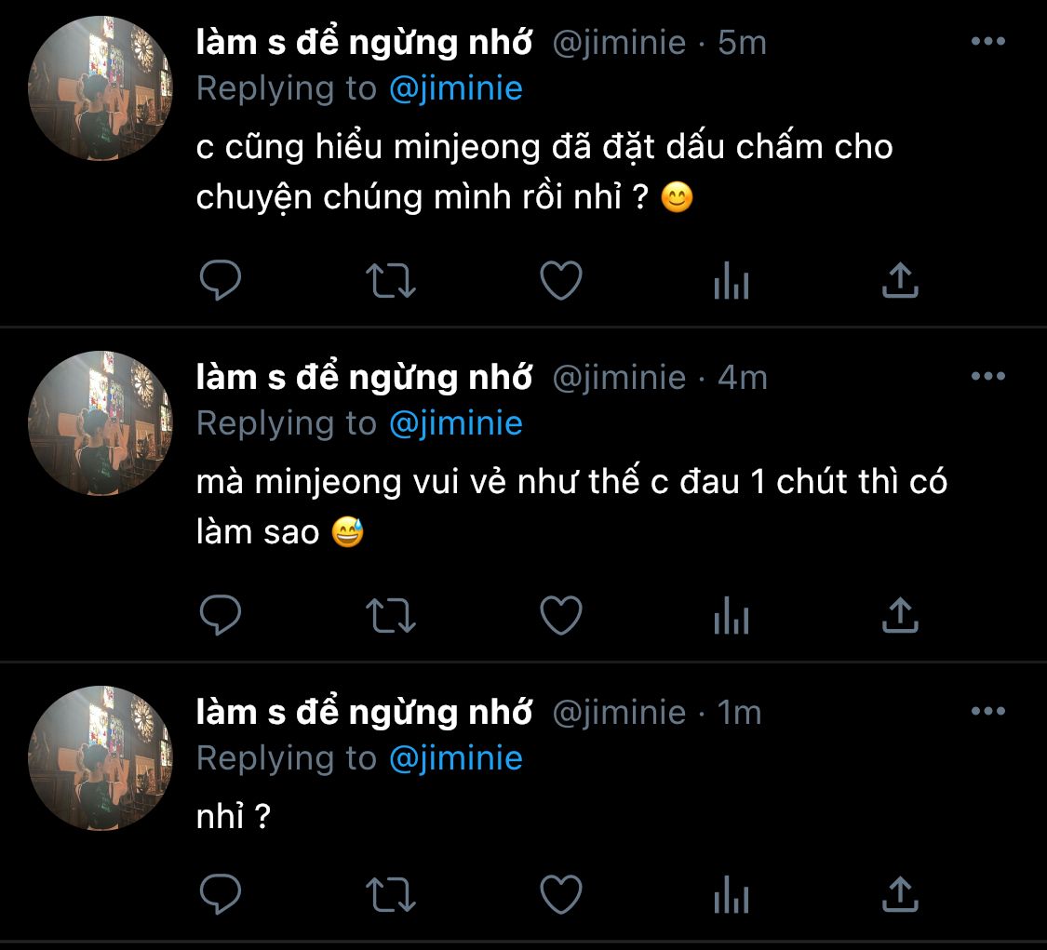The width and height of the screenshot is (1047, 950).
Task: Like the tweet posted 5m ago
Action: [x=561, y=280]
